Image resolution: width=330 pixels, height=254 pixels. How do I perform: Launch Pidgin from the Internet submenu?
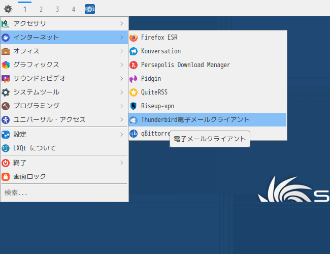point(208,79)
